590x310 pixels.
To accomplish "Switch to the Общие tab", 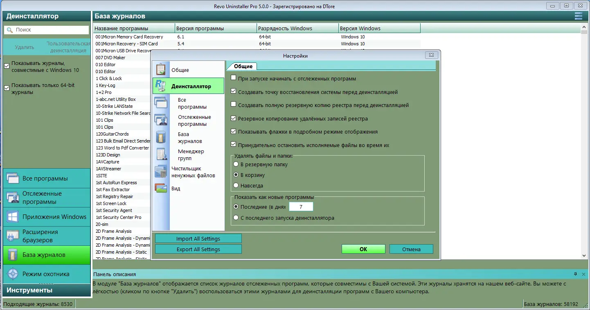I will click(243, 66).
